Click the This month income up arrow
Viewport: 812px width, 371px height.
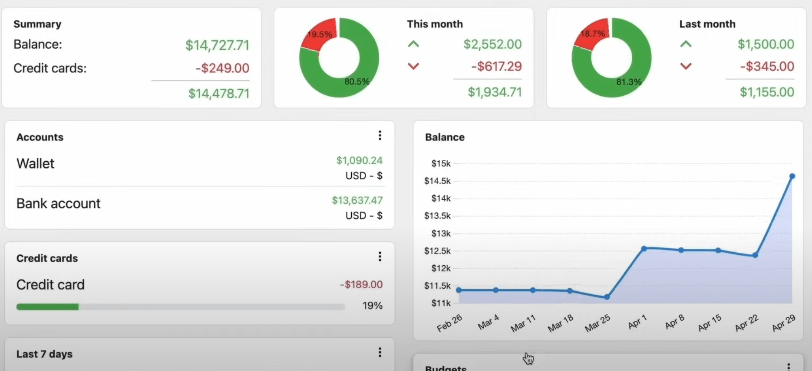[x=413, y=44]
